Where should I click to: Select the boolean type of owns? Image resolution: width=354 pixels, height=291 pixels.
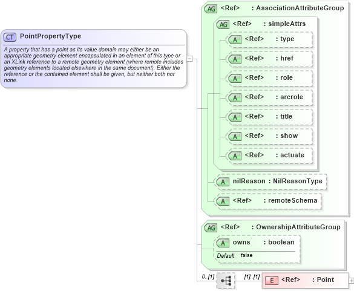pyautogui.click(x=281, y=242)
